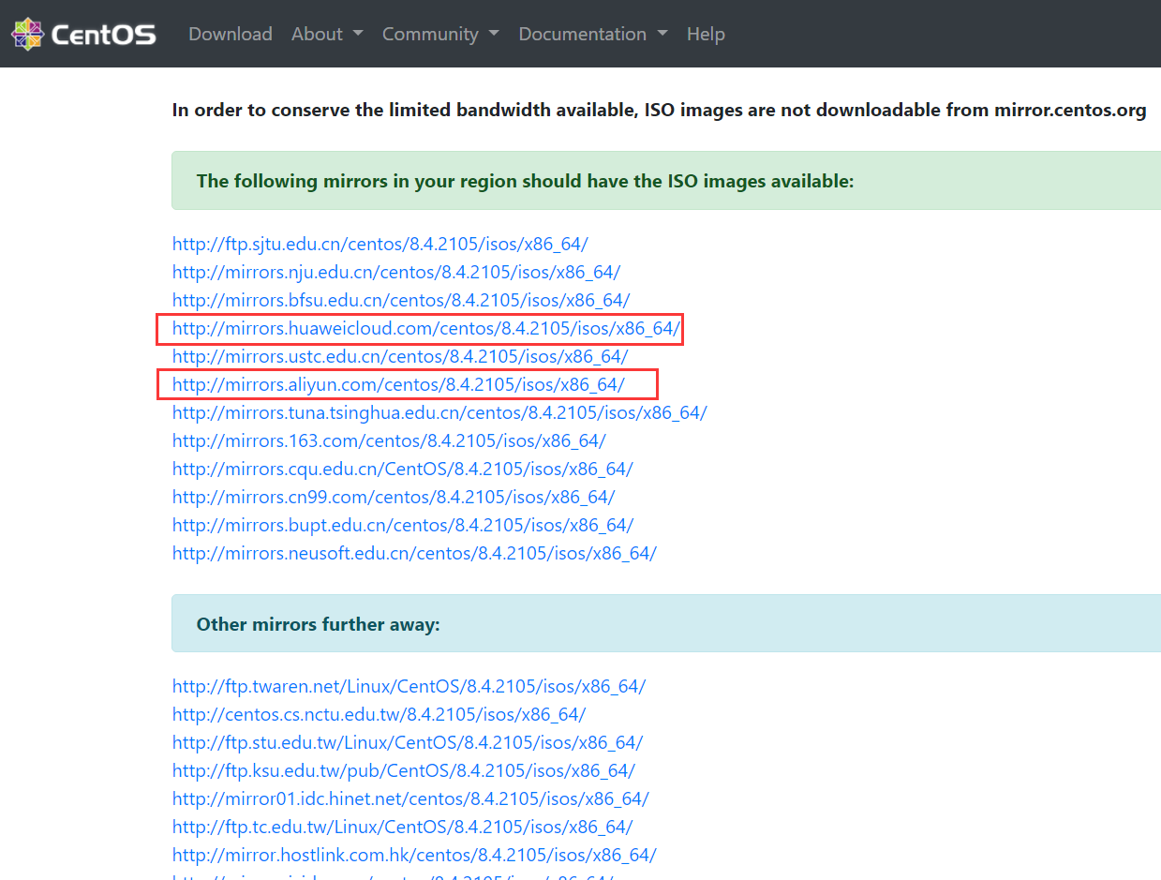
Task: Open the Help page
Action: tap(706, 34)
